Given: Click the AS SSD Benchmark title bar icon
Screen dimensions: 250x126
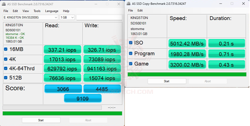Looking at the screenshot, I should [x=4, y=4].
